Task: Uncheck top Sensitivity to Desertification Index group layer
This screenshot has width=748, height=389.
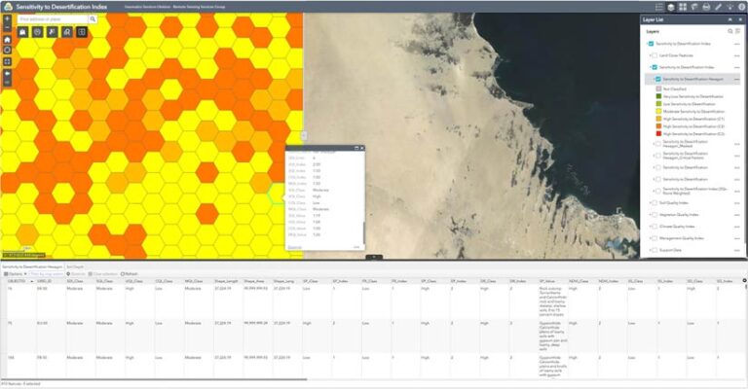Action: (651, 44)
